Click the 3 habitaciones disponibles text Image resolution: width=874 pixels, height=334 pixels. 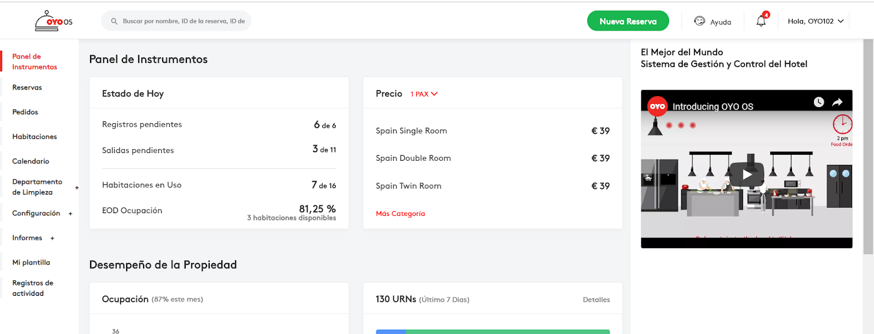292,218
